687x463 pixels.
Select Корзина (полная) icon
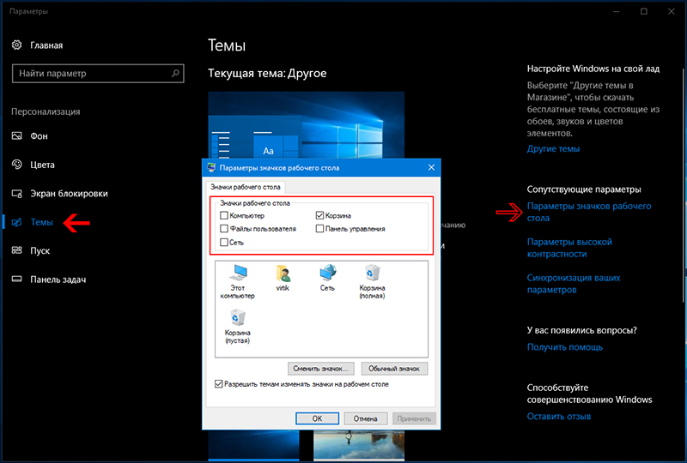[372, 281]
